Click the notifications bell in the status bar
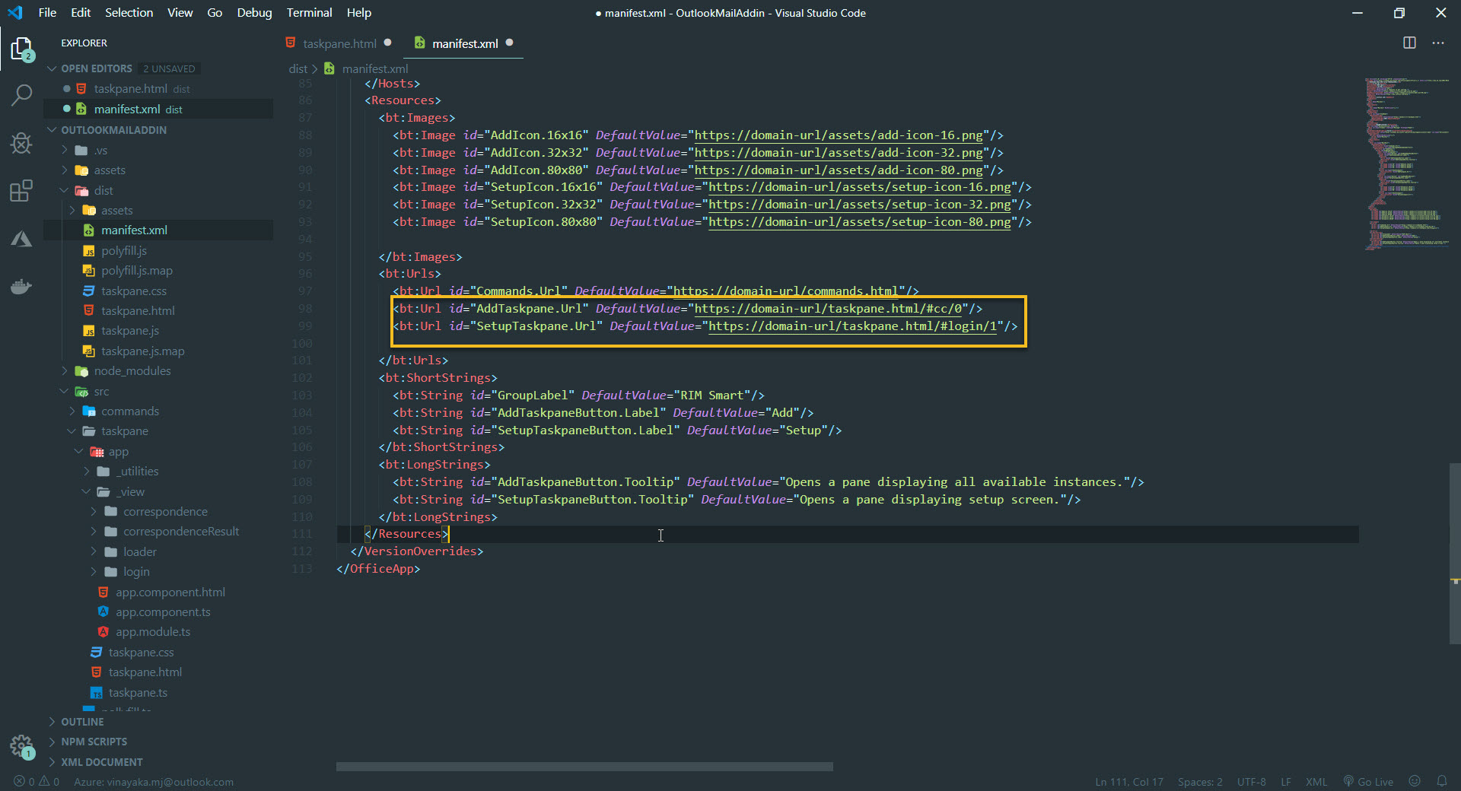 coord(1443,781)
